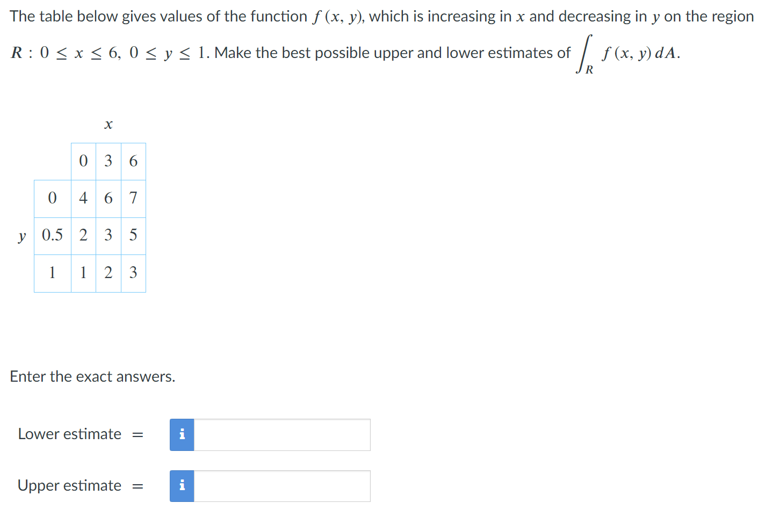Click the x label above the table
The image size is (773, 510).
pyautogui.click(x=108, y=124)
